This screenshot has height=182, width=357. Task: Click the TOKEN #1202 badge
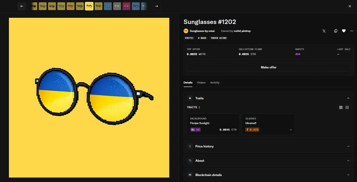pyautogui.click(x=219, y=38)
